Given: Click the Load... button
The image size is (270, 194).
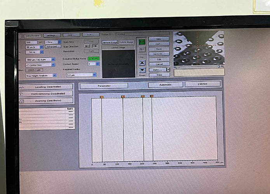Looking at the screenshot, I should pyautogui.click(x=159, y=44).
